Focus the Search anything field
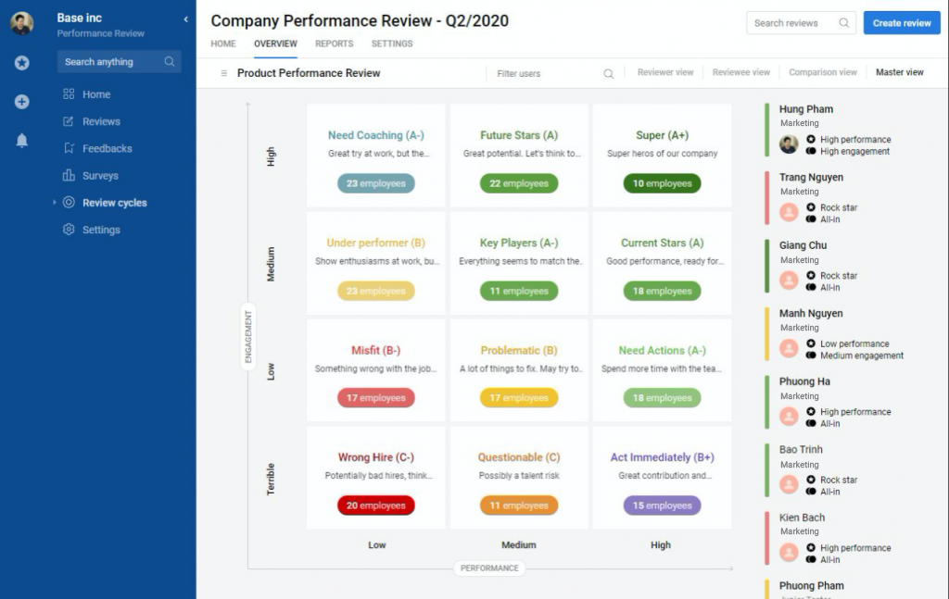This screenshot has height=599, width=949. click(x=120, y=62)
